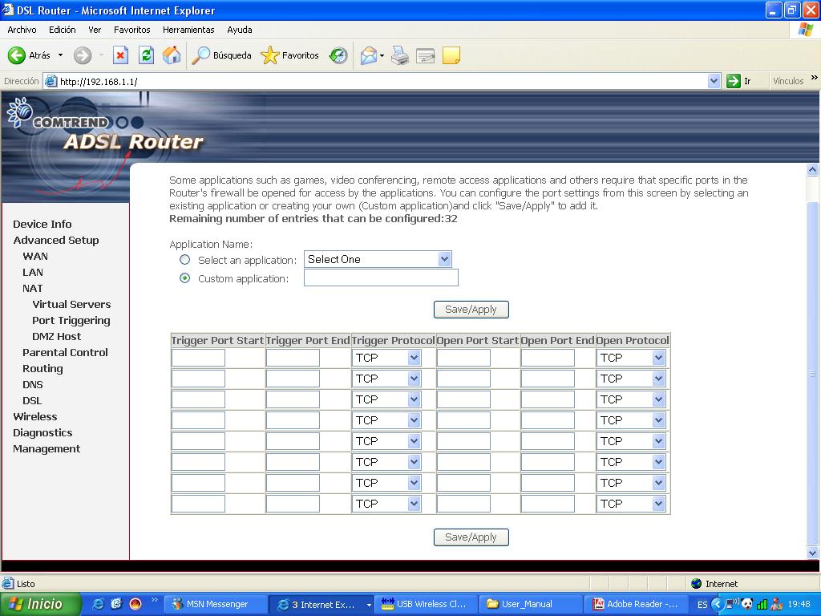Screen dimensions: 821x616
Task: Open History clock icon in toolbar
Action: click(x=338, y=55)
